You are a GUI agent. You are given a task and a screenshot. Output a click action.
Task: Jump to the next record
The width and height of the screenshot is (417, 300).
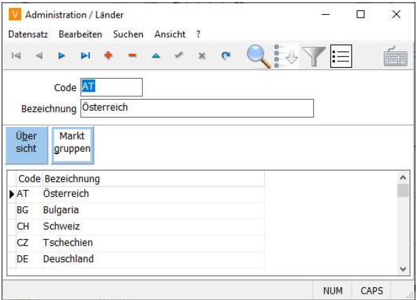point(62,56)
